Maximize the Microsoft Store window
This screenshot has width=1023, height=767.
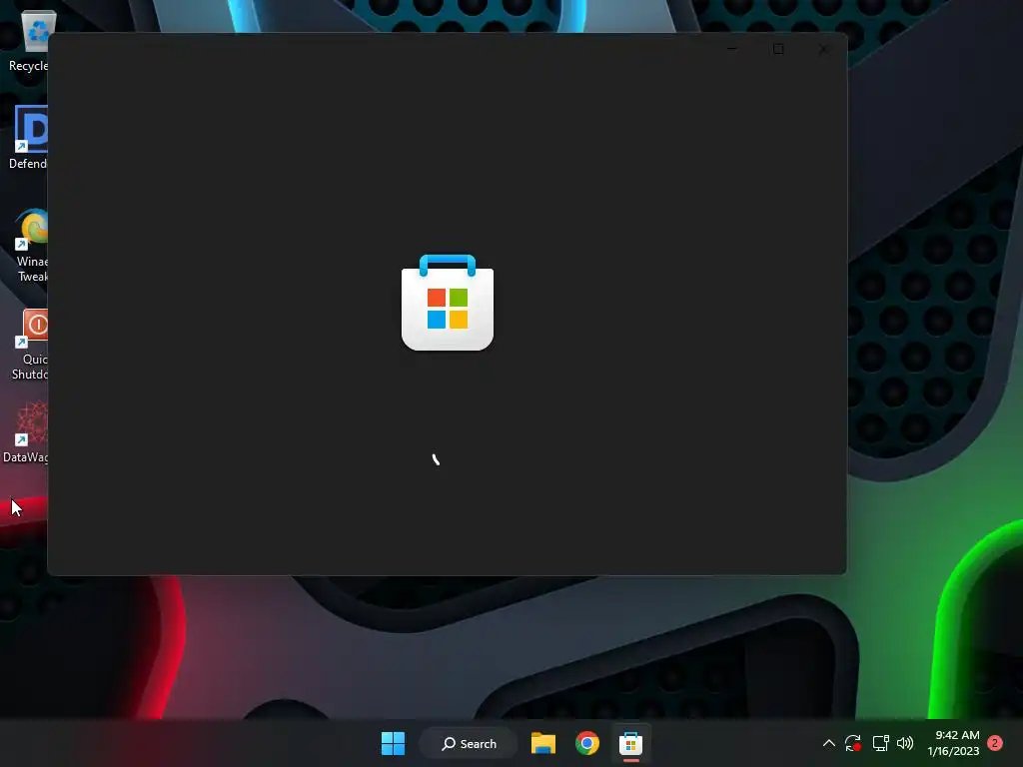777,49
